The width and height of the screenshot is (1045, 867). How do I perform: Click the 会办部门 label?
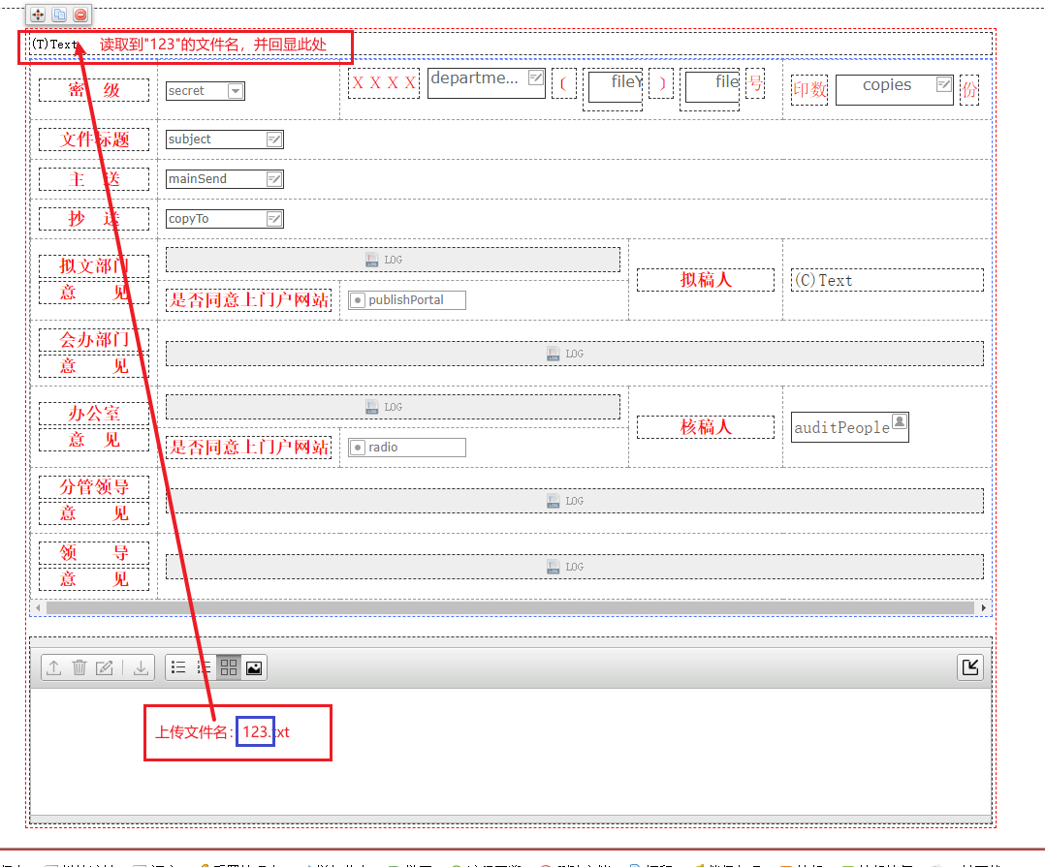tap(94, 340)
